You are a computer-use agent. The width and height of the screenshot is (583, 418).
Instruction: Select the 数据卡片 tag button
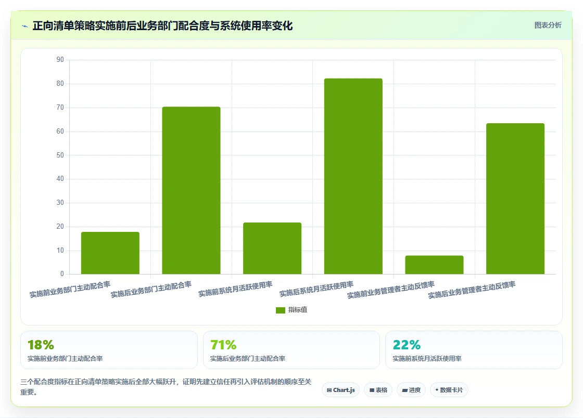coord(449,390)
